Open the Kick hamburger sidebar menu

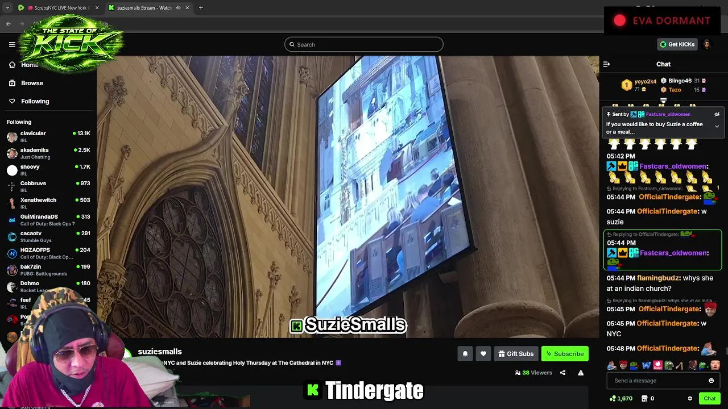click(x=12, y=44)
